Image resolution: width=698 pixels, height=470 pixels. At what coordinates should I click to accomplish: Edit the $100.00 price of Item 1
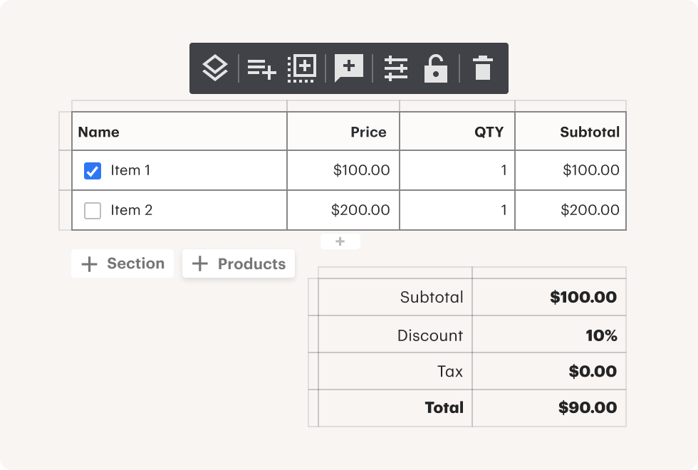(x=362, y=170)
